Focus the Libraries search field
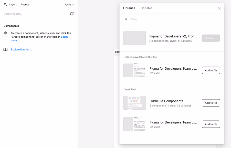The width and height of the screenshot is (231, 148). tap(175, 19)
